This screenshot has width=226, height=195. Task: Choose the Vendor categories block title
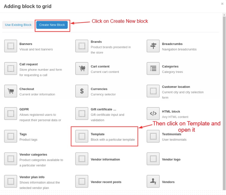[x=33, y=154]
